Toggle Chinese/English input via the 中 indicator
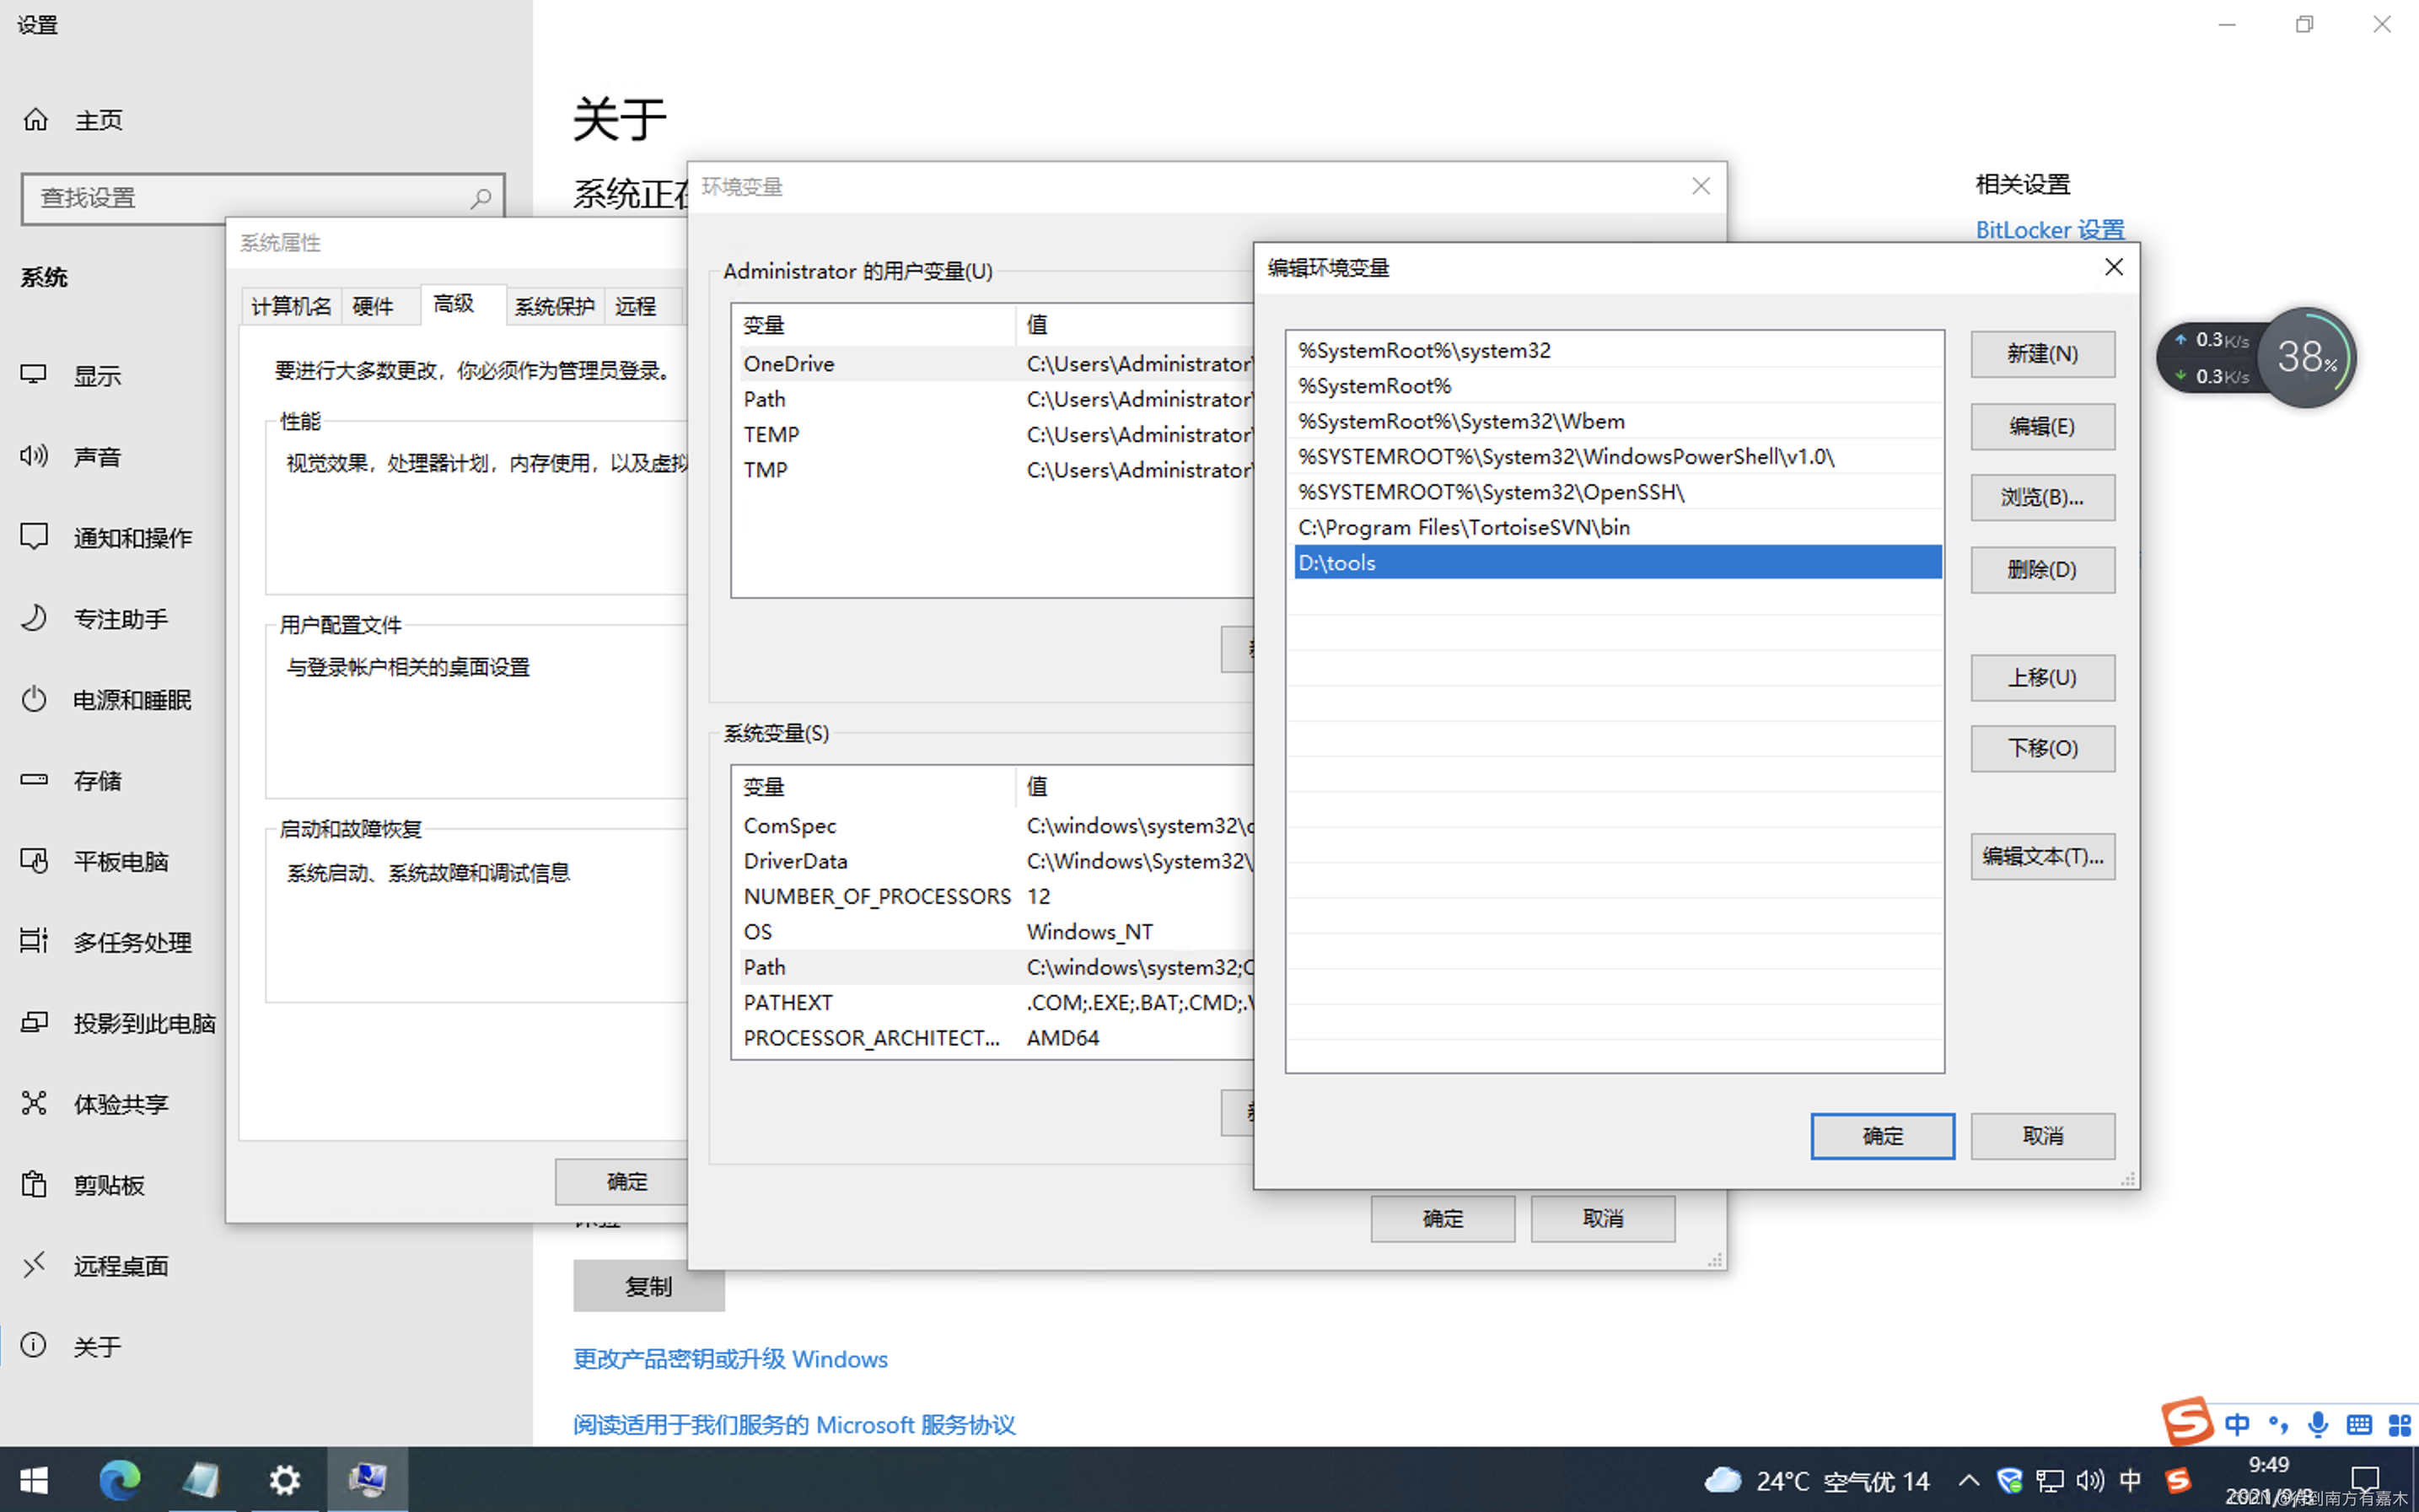The width and height of the screenshot is (2419, 1512). 2238,1424
